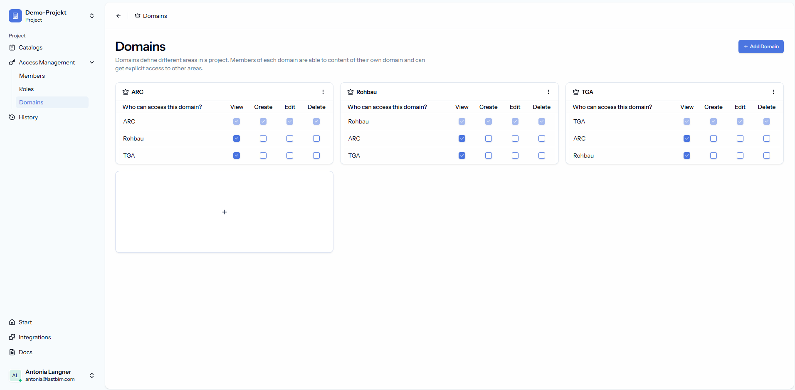Open Start in the sidebar

(52, 322)
